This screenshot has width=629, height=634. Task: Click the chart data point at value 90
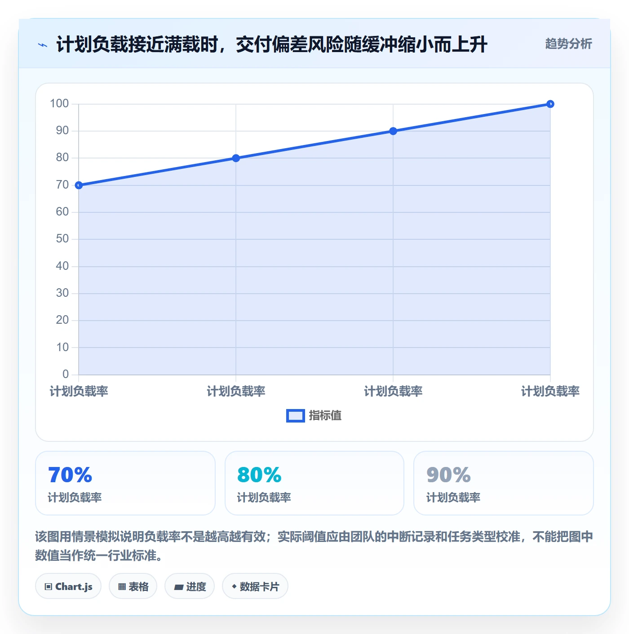pos(393,131)
